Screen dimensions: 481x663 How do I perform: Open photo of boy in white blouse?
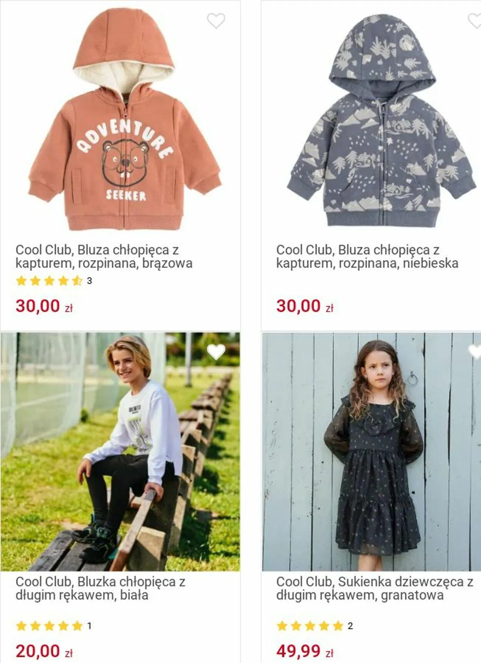(120, 452)
